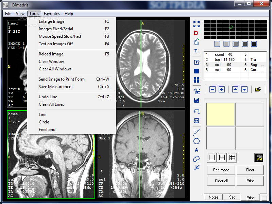This screenshot has width=272, height=204.
Task: Select the line measurement tool icon
Action: 197,132
